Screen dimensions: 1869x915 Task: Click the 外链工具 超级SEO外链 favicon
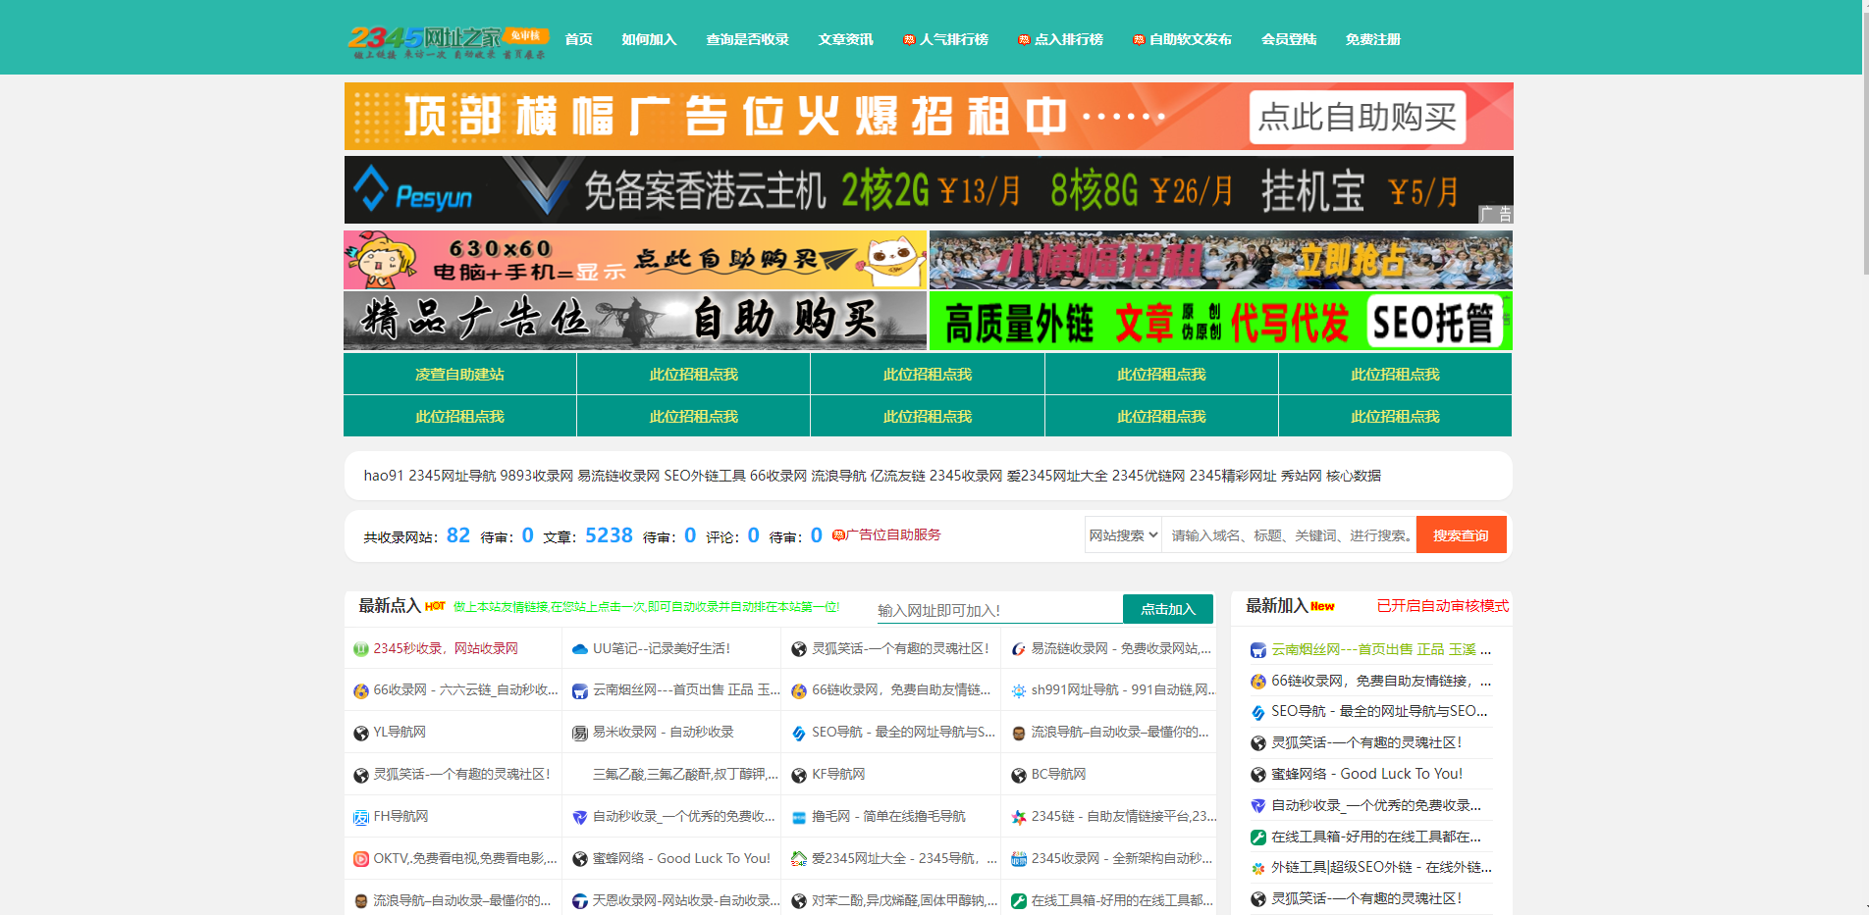[1258, 869]
